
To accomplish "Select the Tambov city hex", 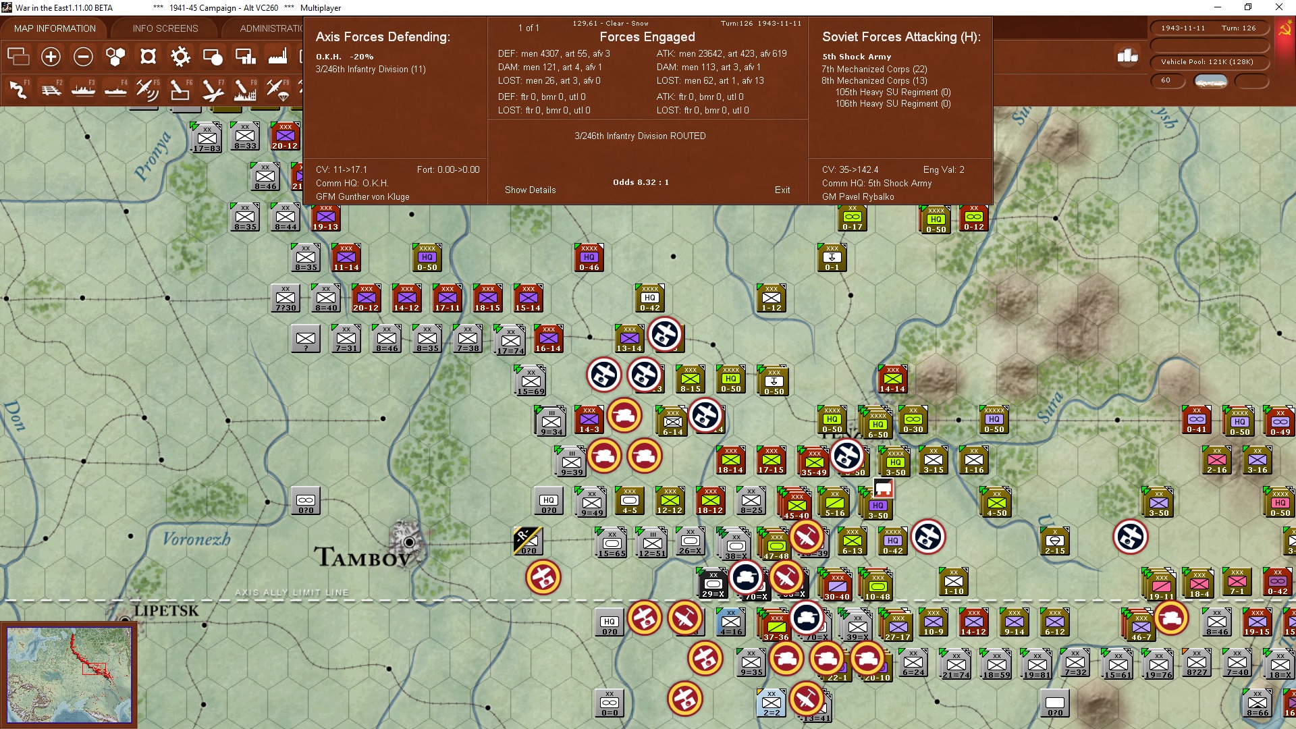I will click(x=408, y=541).
